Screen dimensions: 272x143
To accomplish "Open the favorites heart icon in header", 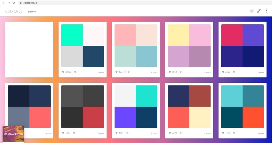I will [x=251, y=11].
